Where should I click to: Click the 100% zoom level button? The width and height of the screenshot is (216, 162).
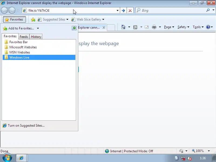click(198, 151)
